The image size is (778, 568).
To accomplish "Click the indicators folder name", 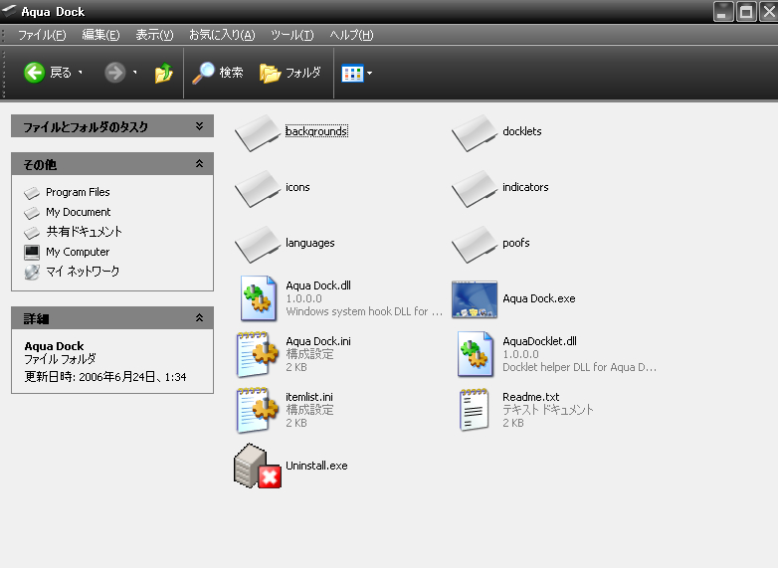I will (x=525, y=188).
